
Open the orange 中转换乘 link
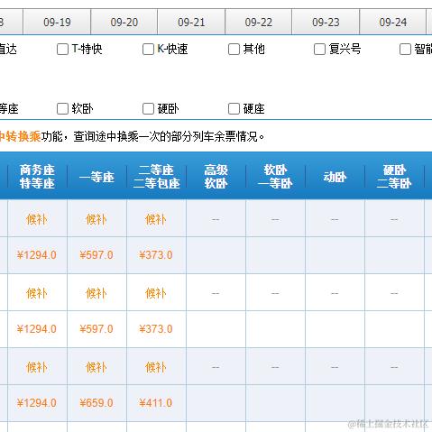coord(20,137)
